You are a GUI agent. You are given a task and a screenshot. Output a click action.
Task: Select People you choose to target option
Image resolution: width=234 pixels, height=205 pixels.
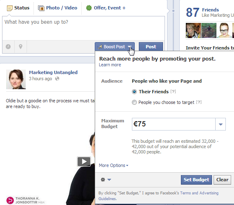point(134,102)
